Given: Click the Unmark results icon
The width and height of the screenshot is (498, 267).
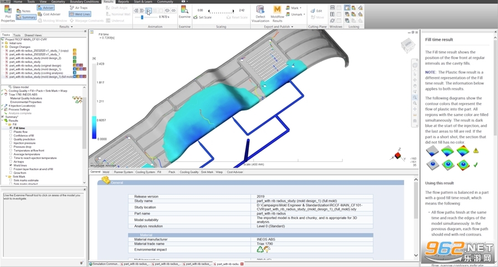Looking at the screenshot, I should 288,14.
